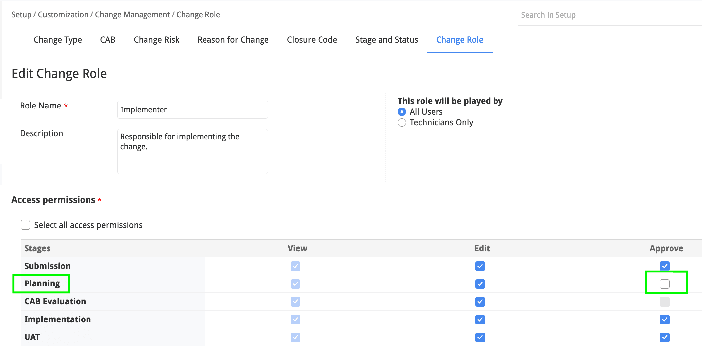
Task: Open the Change Risk tab
Action: tap(156, 40)
